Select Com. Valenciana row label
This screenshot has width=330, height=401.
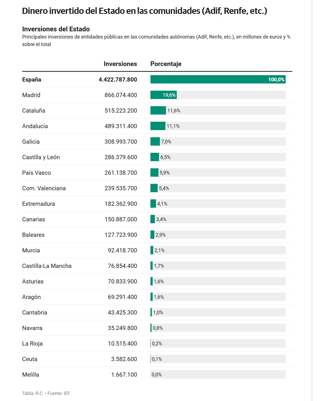coord(44,188)
